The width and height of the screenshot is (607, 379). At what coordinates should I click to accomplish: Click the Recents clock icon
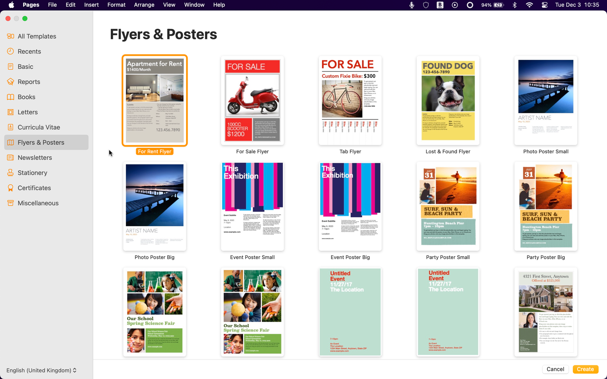tap(10, 51)
